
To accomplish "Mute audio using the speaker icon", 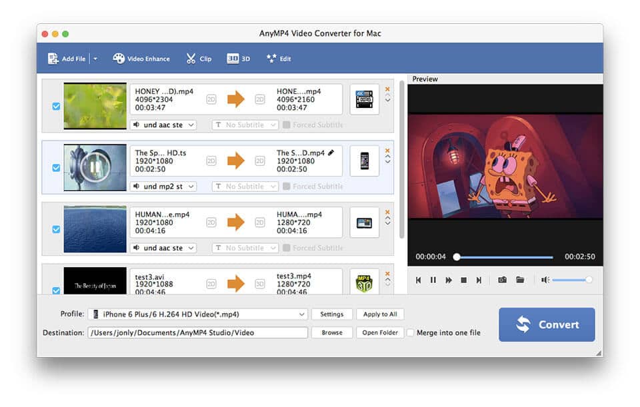I will pos(545,280).
